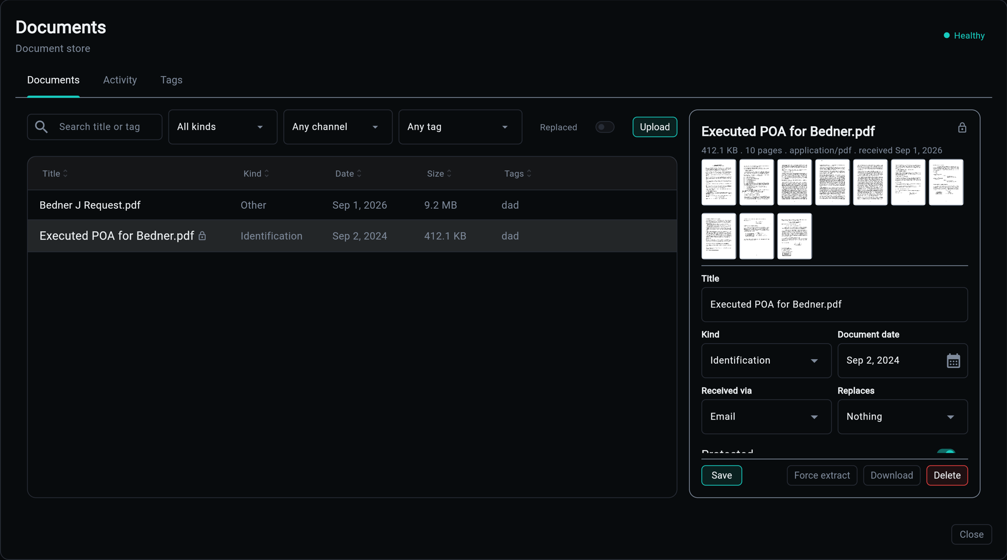
Task: Click the search magnifier icon
Action: pos(41,127)
